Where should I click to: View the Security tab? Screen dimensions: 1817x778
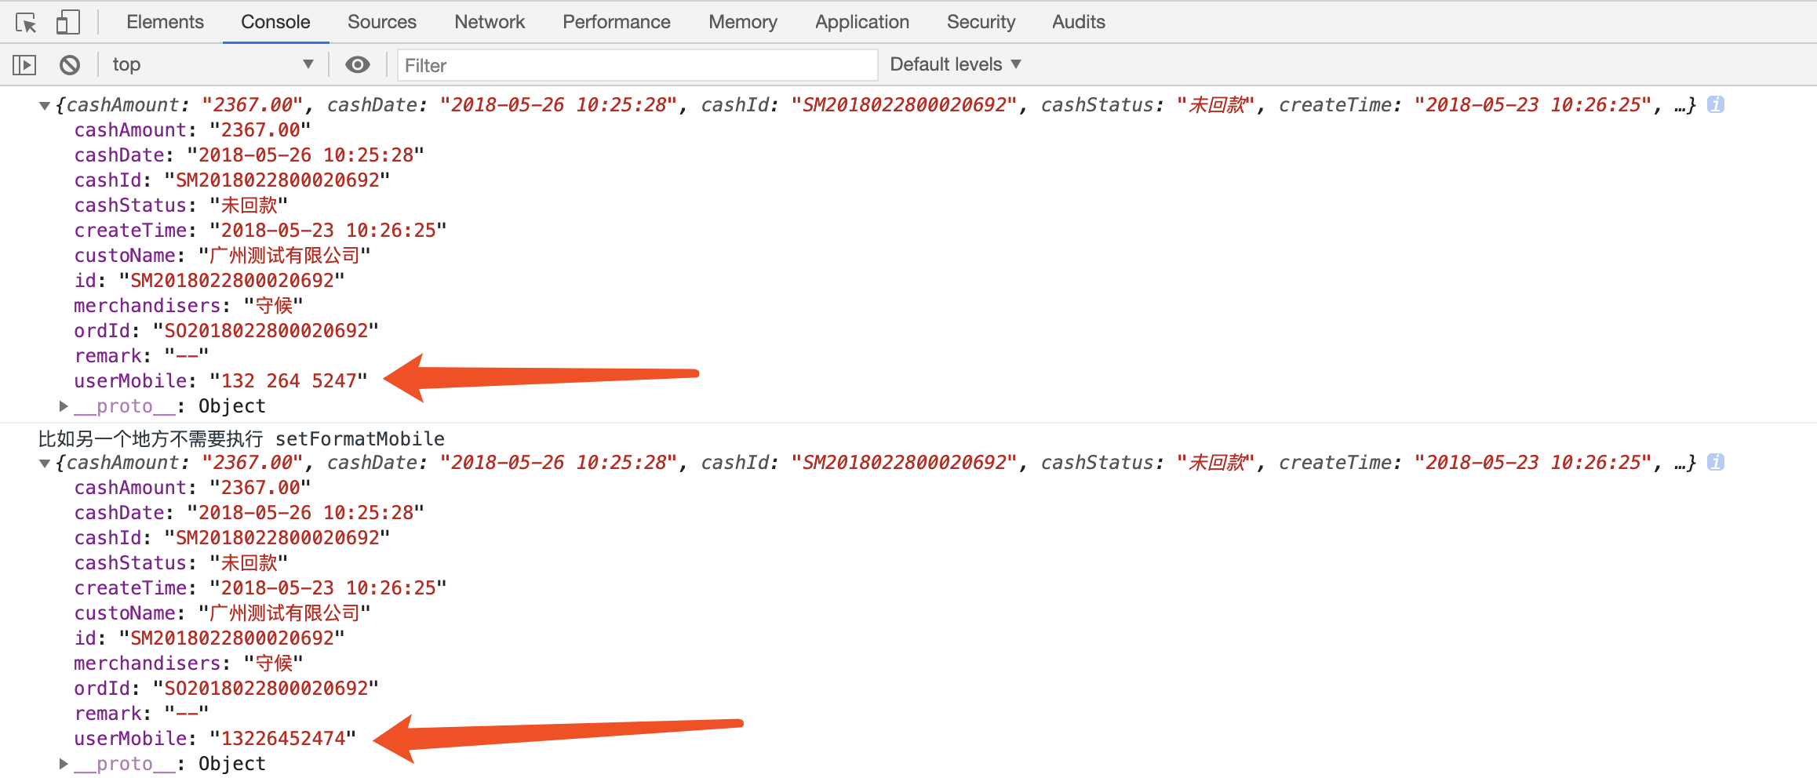981,22
